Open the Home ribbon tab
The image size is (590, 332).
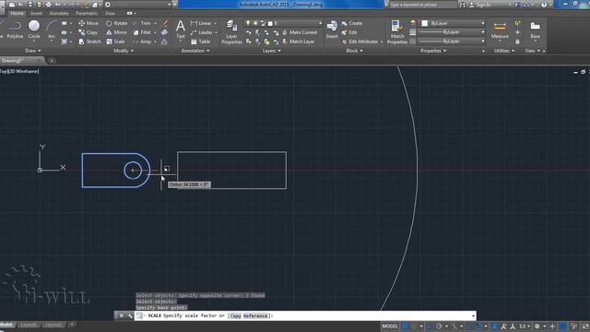[x=17, y=13]
